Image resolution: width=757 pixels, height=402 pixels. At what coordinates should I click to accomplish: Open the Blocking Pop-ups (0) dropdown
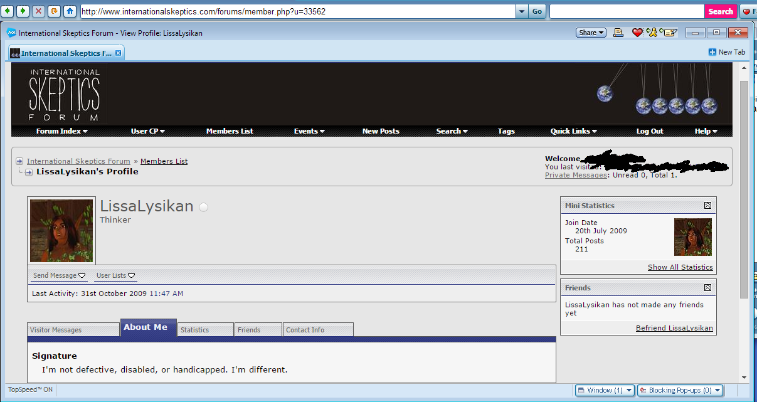pos(680,390)
